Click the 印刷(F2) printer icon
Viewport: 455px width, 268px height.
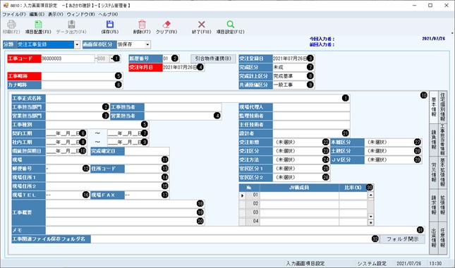point(11,25)
